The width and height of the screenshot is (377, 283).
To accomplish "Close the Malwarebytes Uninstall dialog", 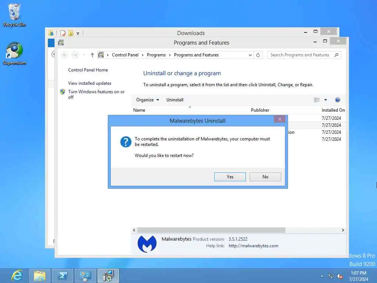I will pyautogui.click(x=280, y=119).
